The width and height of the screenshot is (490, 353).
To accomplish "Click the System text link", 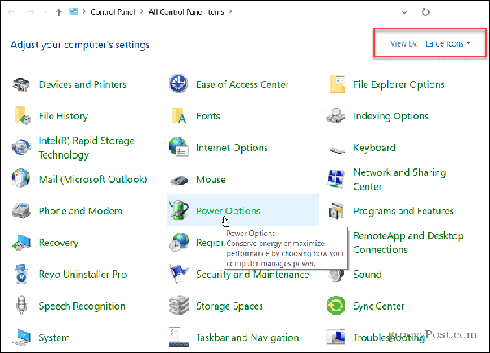I will click(54, 337).
